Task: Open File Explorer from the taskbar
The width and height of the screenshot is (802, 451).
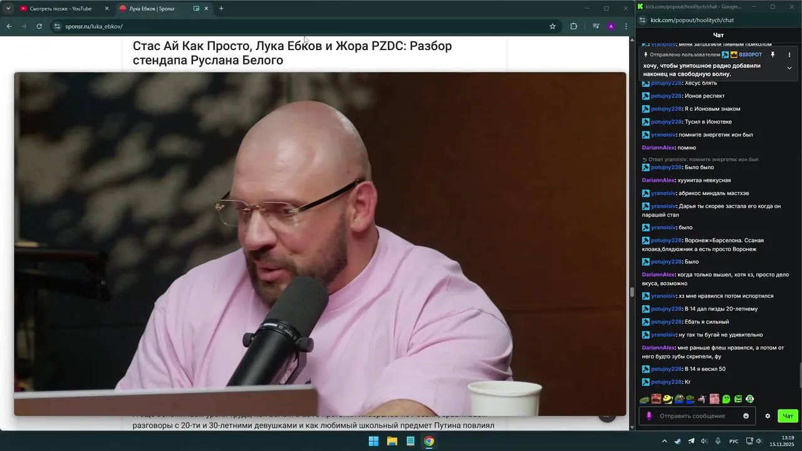Action: (x=392, y=441)
